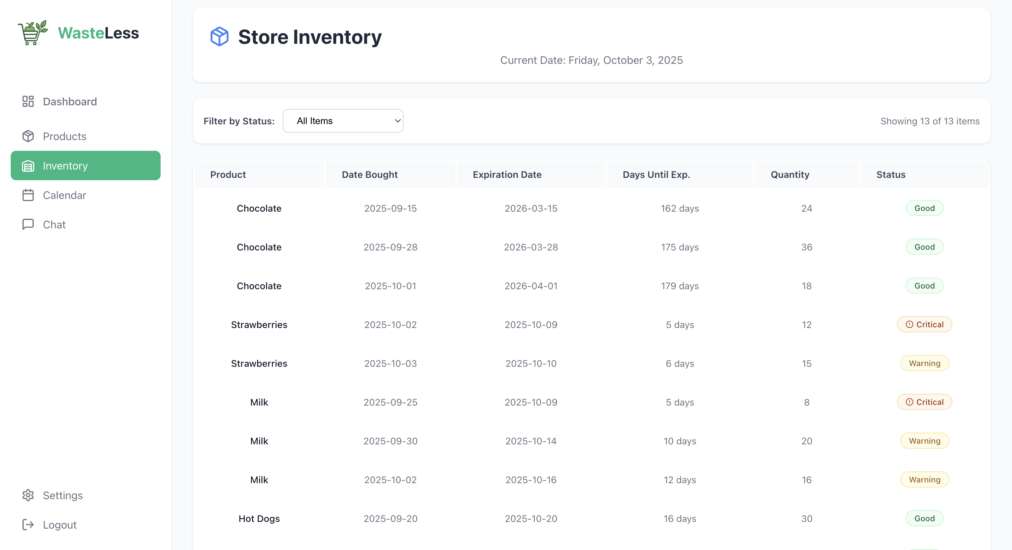Go to the Calendar page label

coord(65,195)
